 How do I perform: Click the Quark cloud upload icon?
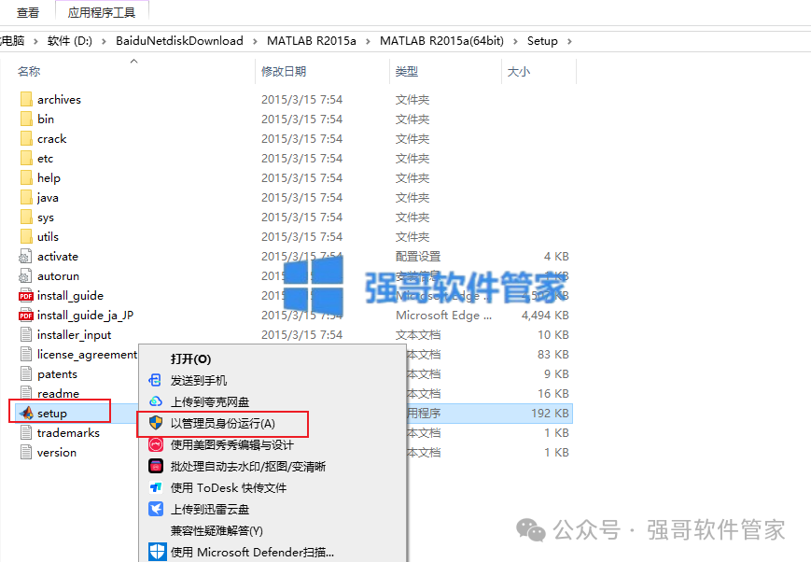[x=156, y=401]
